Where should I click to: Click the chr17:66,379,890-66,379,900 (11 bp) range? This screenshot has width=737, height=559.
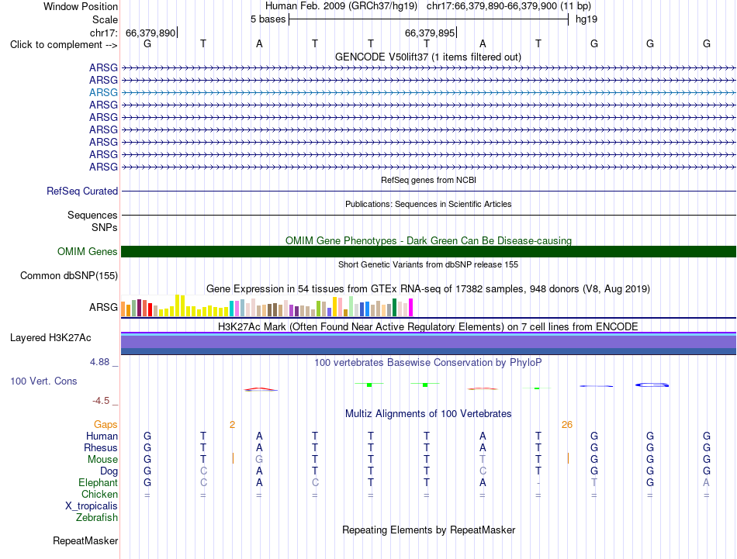coord(509,6)
